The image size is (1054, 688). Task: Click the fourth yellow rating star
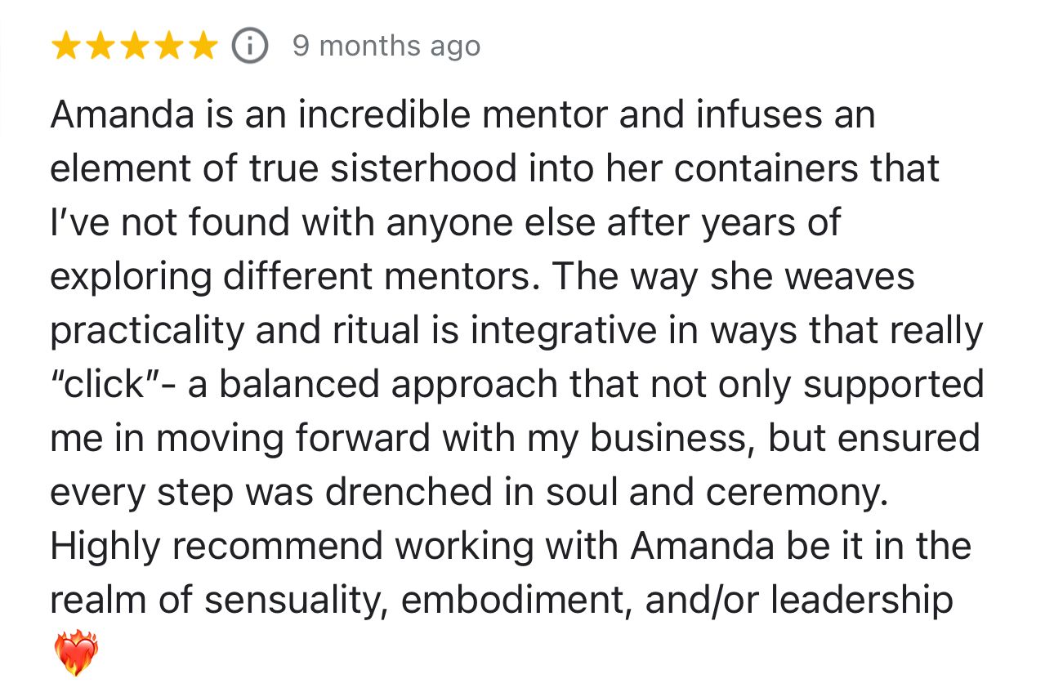(x=168, y=47)
